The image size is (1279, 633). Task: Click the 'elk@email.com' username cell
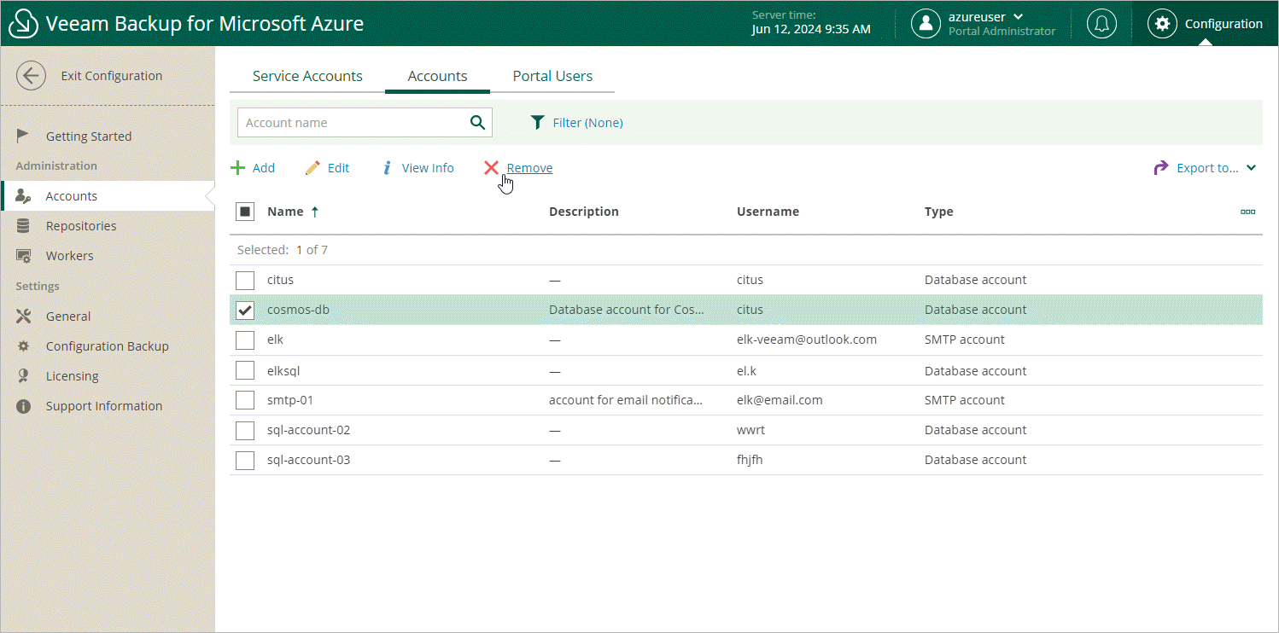(x=780, y=400)
